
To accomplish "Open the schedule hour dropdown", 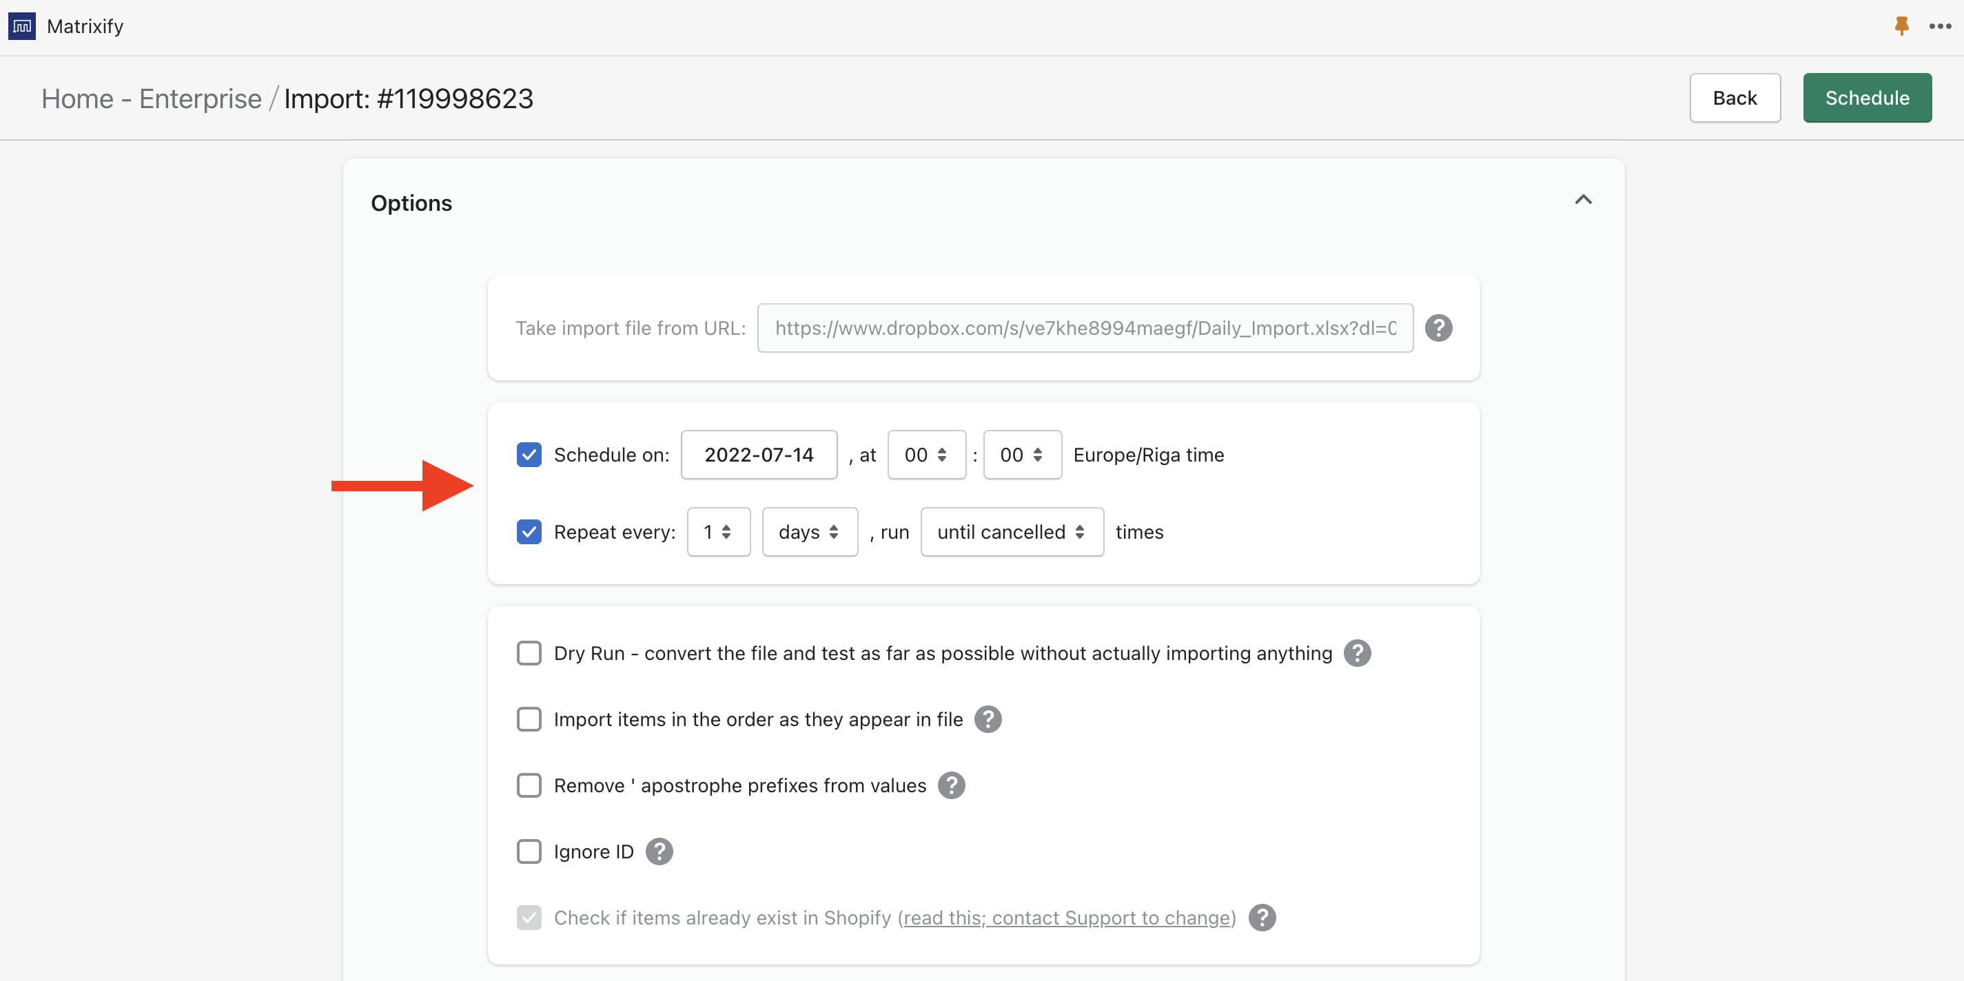I will pos(925,455).
